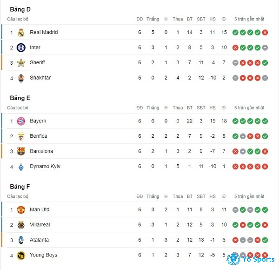Click Sheriff's green win result icon

click(x=265, y=63)
